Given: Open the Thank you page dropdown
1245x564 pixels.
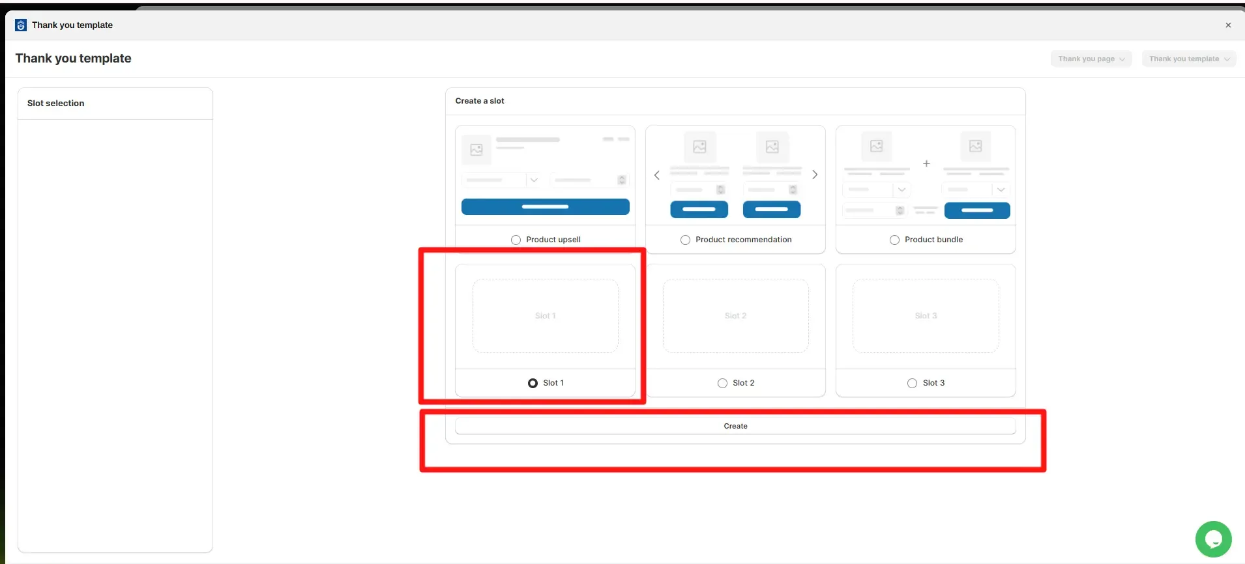Looking at the screenshot, I should tap(1091, 59).
